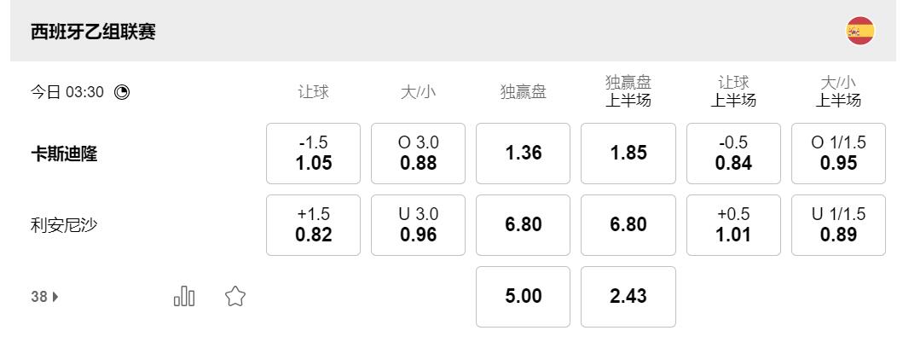Viewport: 903px width, 348px height.
Task: Click the Spain flag icon
Action: pyautogui.click(x=860, y=32)
